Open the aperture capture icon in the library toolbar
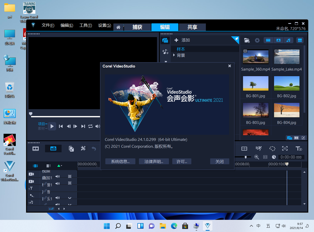The height and width of the screenshot is (232, 314). pos(257,40)
